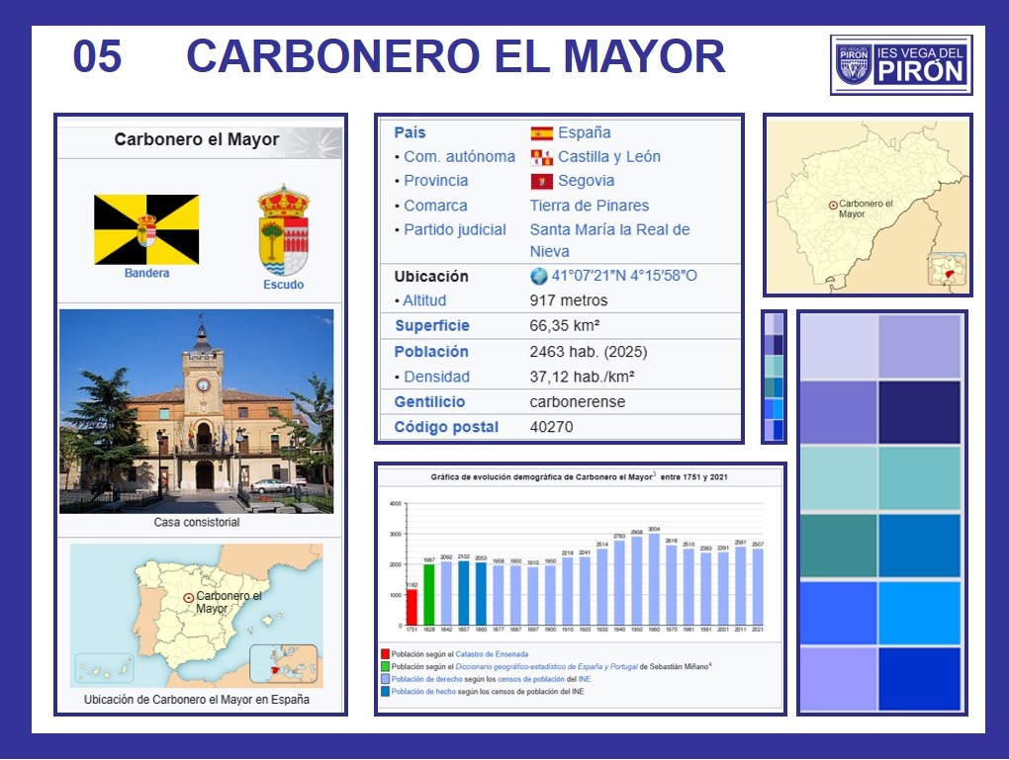Pick the dark teal swatch in the large palette
This screenshot has width=1009, height=760.
(838, 546)
